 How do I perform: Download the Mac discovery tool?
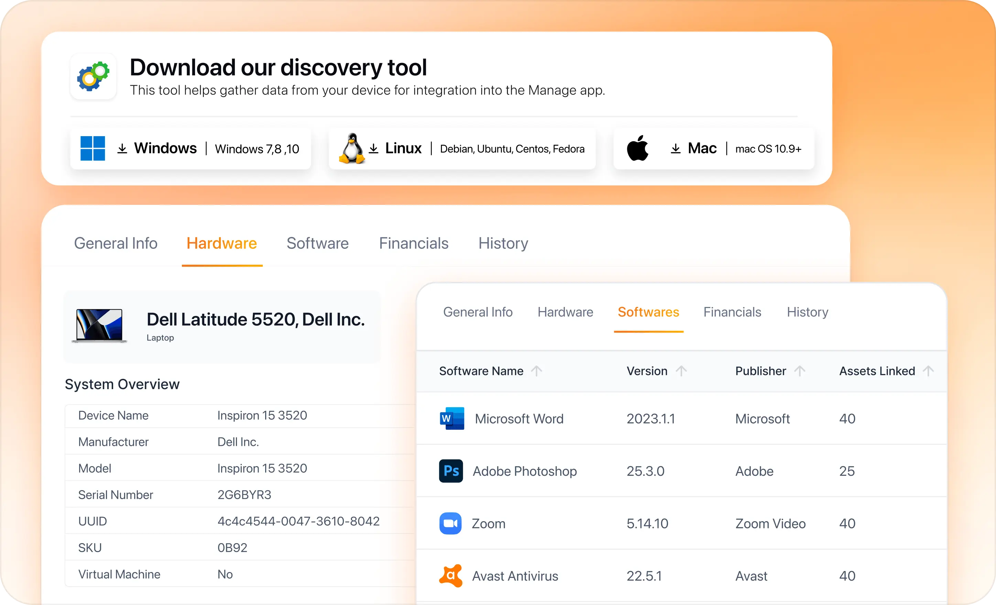[714, 148]
